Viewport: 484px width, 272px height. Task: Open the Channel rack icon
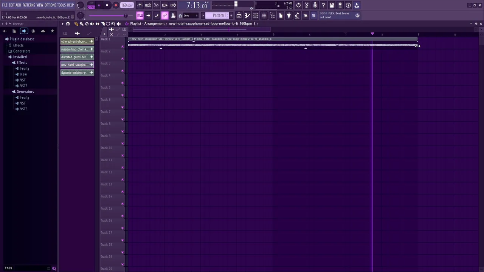256,15
